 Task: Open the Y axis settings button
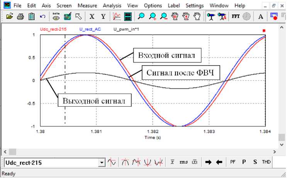(103, 16)
